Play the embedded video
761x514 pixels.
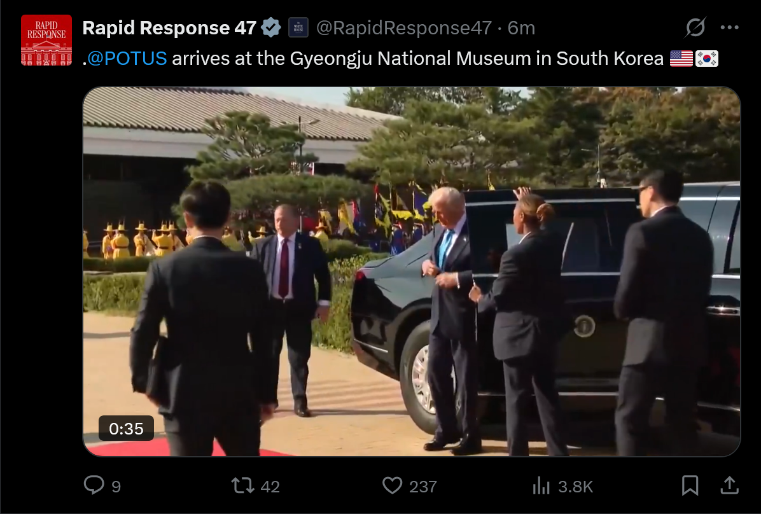click(412, 272)
